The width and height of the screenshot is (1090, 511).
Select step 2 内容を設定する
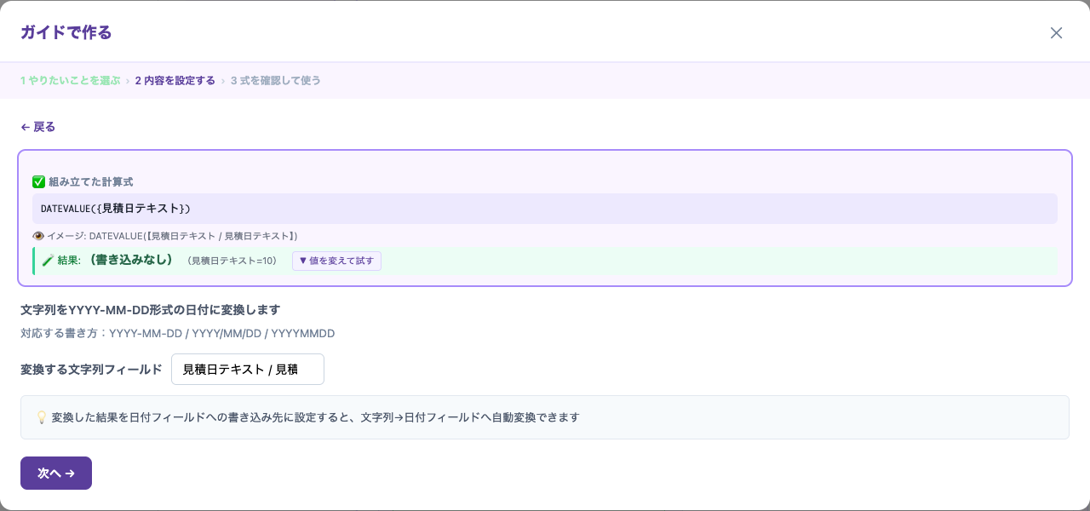point(175,81)
